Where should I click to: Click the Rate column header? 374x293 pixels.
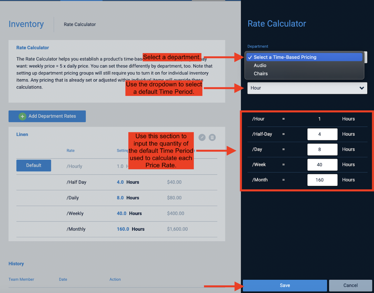click(71, 151)
